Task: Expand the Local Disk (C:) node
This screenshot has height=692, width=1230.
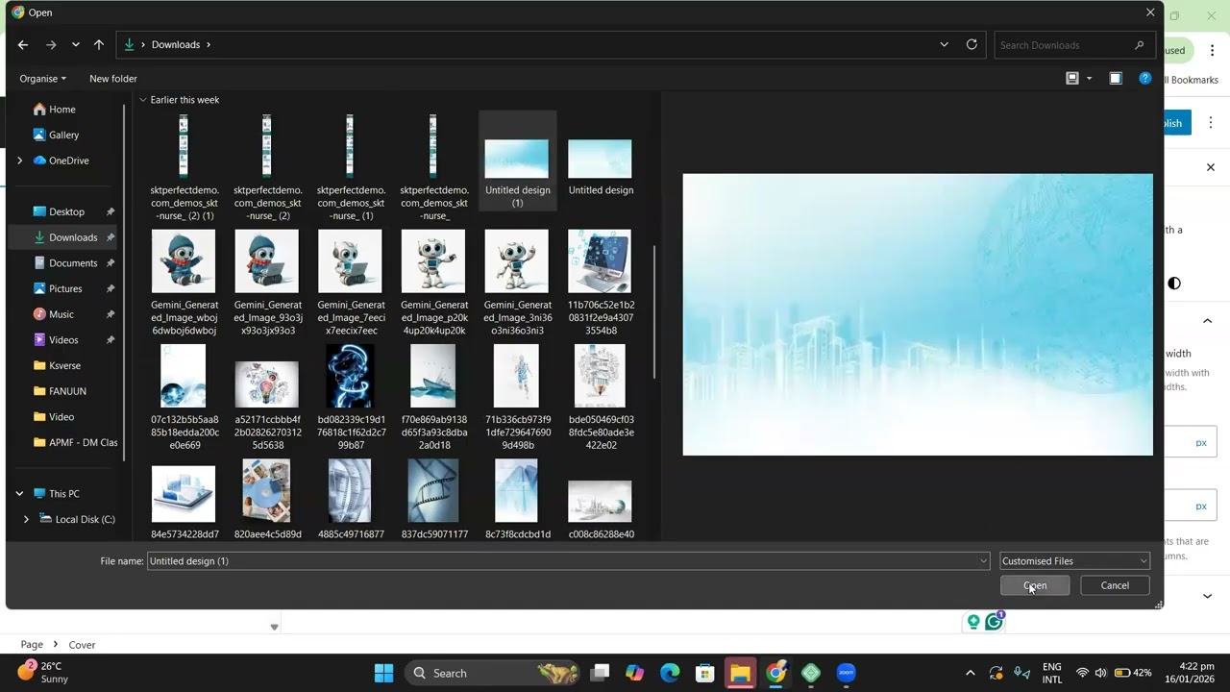Action: pos(26,519)
